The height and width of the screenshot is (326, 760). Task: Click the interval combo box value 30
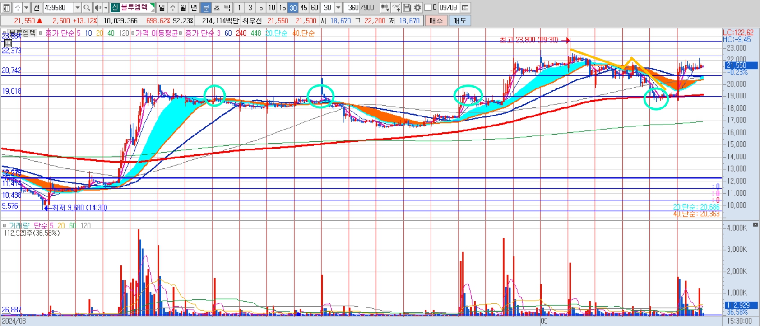pos(328,8)
